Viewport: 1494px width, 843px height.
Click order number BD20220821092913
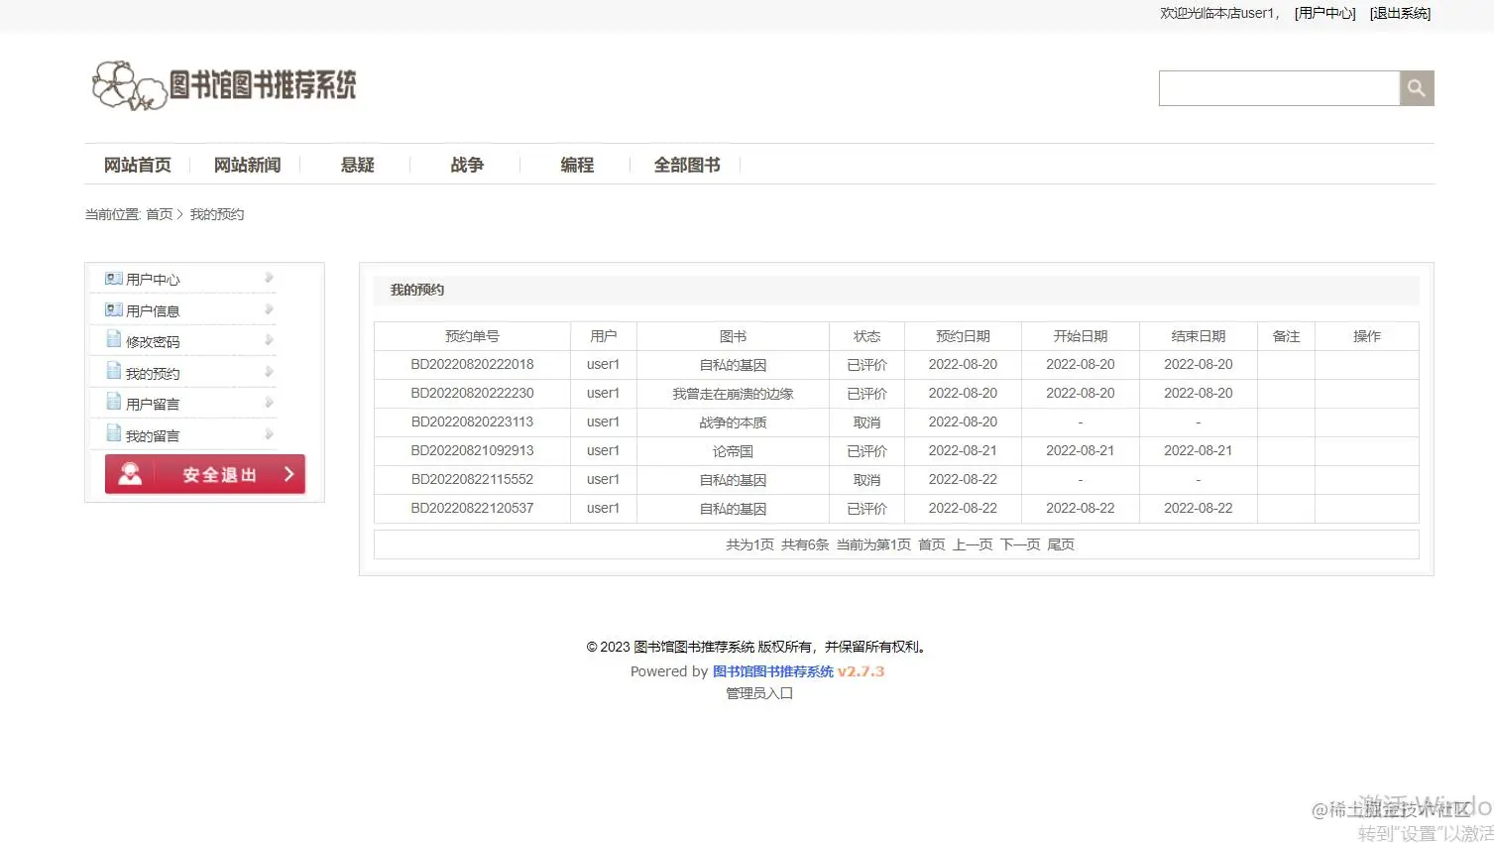(x=472, y=450)
